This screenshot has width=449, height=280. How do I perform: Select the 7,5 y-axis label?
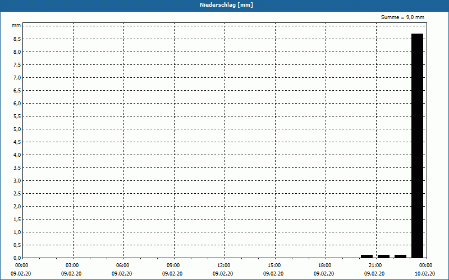pyautogui.click(x=17, y=64)
